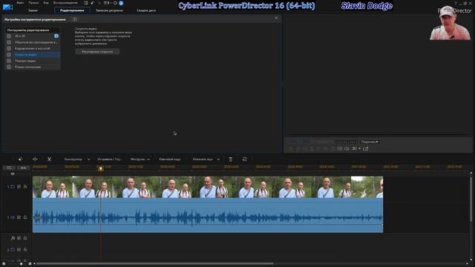475x267 pixels.
Task: Lock video track 2
Action: click(x=25, y=250)
